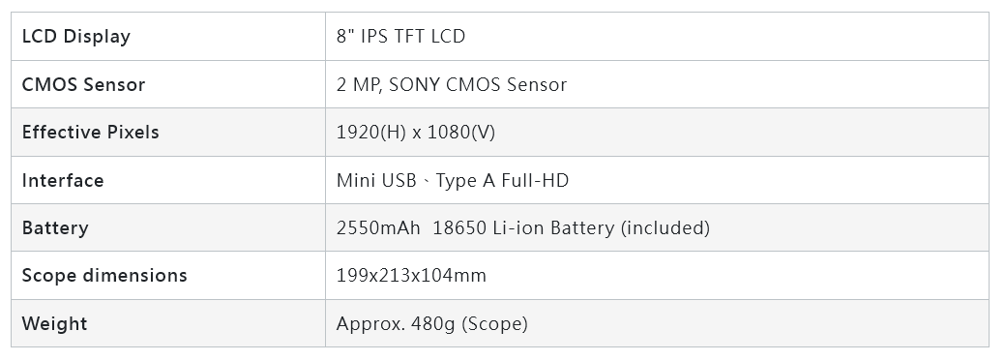Click the Battery row label

tap(55, 228)
